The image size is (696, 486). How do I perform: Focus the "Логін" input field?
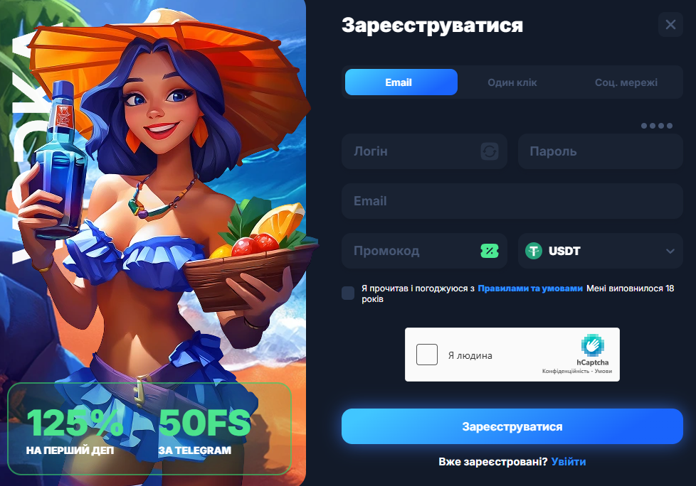(424, 151)
